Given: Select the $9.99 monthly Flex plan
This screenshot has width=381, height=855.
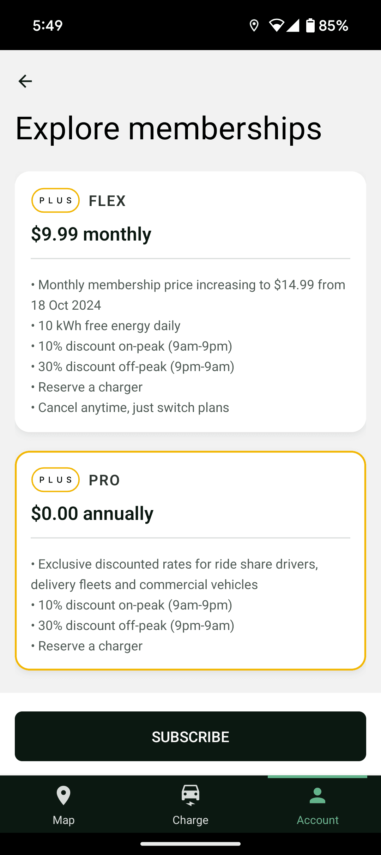Looking at the screenshot, I should pyautogui.click(x=91, y=234).
